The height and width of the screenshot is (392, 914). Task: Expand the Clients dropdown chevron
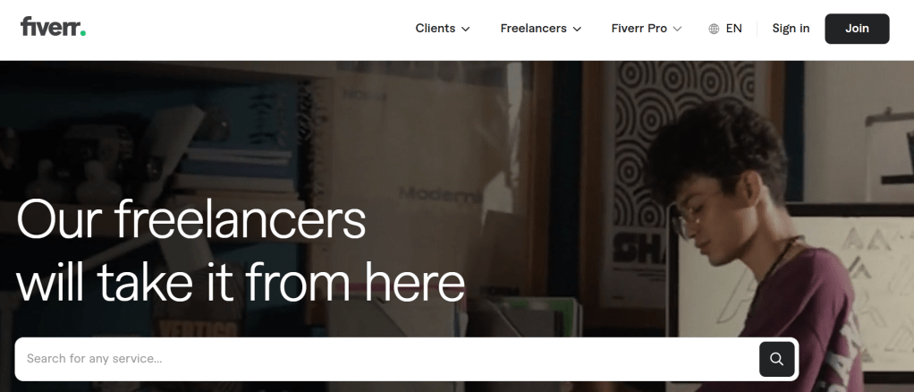(465, 30)
